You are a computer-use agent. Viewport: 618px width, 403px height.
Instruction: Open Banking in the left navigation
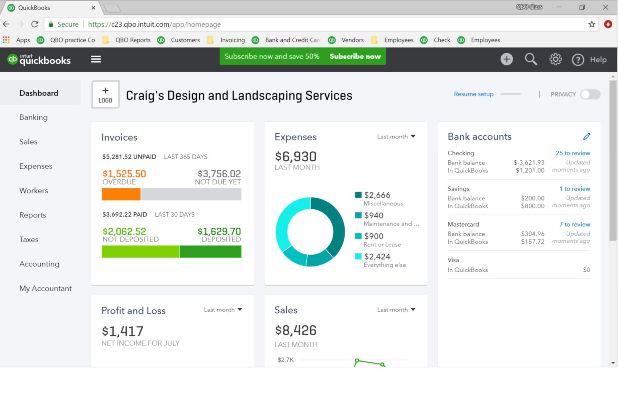coord(33,117)
